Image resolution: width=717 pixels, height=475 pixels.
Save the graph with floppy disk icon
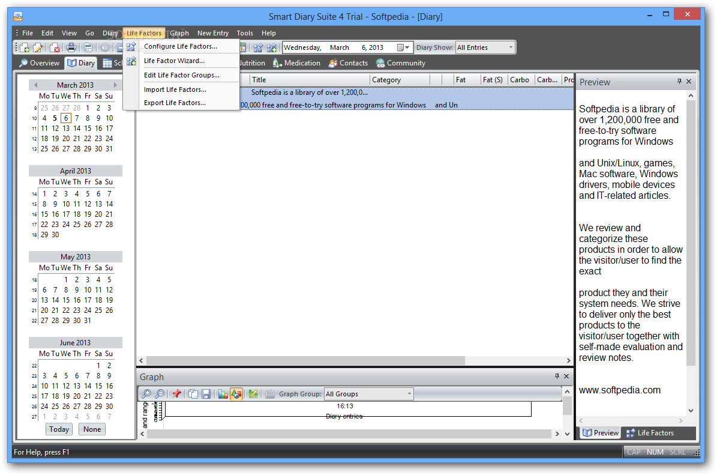point(206,394)
